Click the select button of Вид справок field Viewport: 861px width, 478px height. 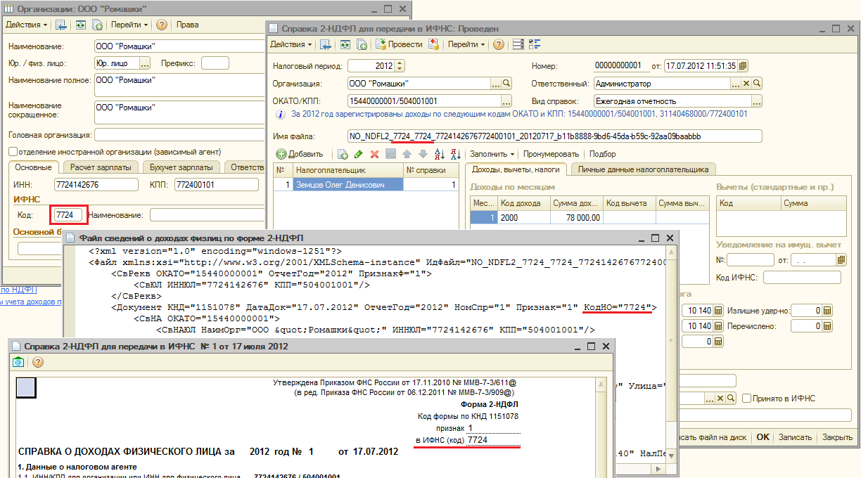(x=757, y=101)
